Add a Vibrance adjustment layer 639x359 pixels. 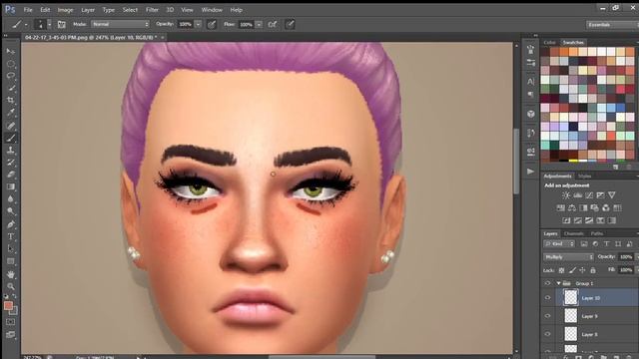click(612, 195)
